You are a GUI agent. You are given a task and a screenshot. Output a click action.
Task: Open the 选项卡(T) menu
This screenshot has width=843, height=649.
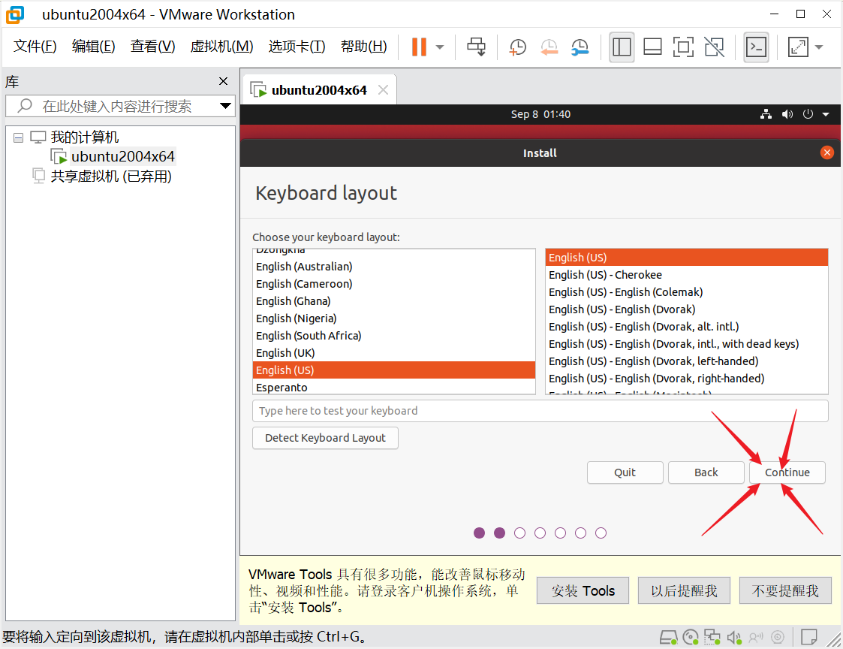(x=297, y=47)
